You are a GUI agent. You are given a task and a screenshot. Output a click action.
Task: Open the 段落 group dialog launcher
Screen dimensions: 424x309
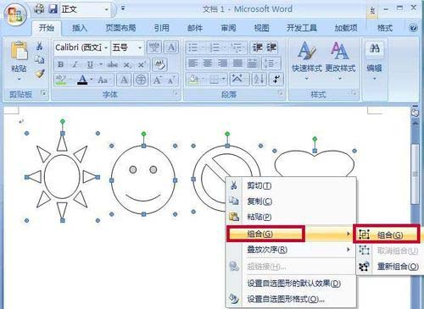pyautogui.click(x=281, y=92)
